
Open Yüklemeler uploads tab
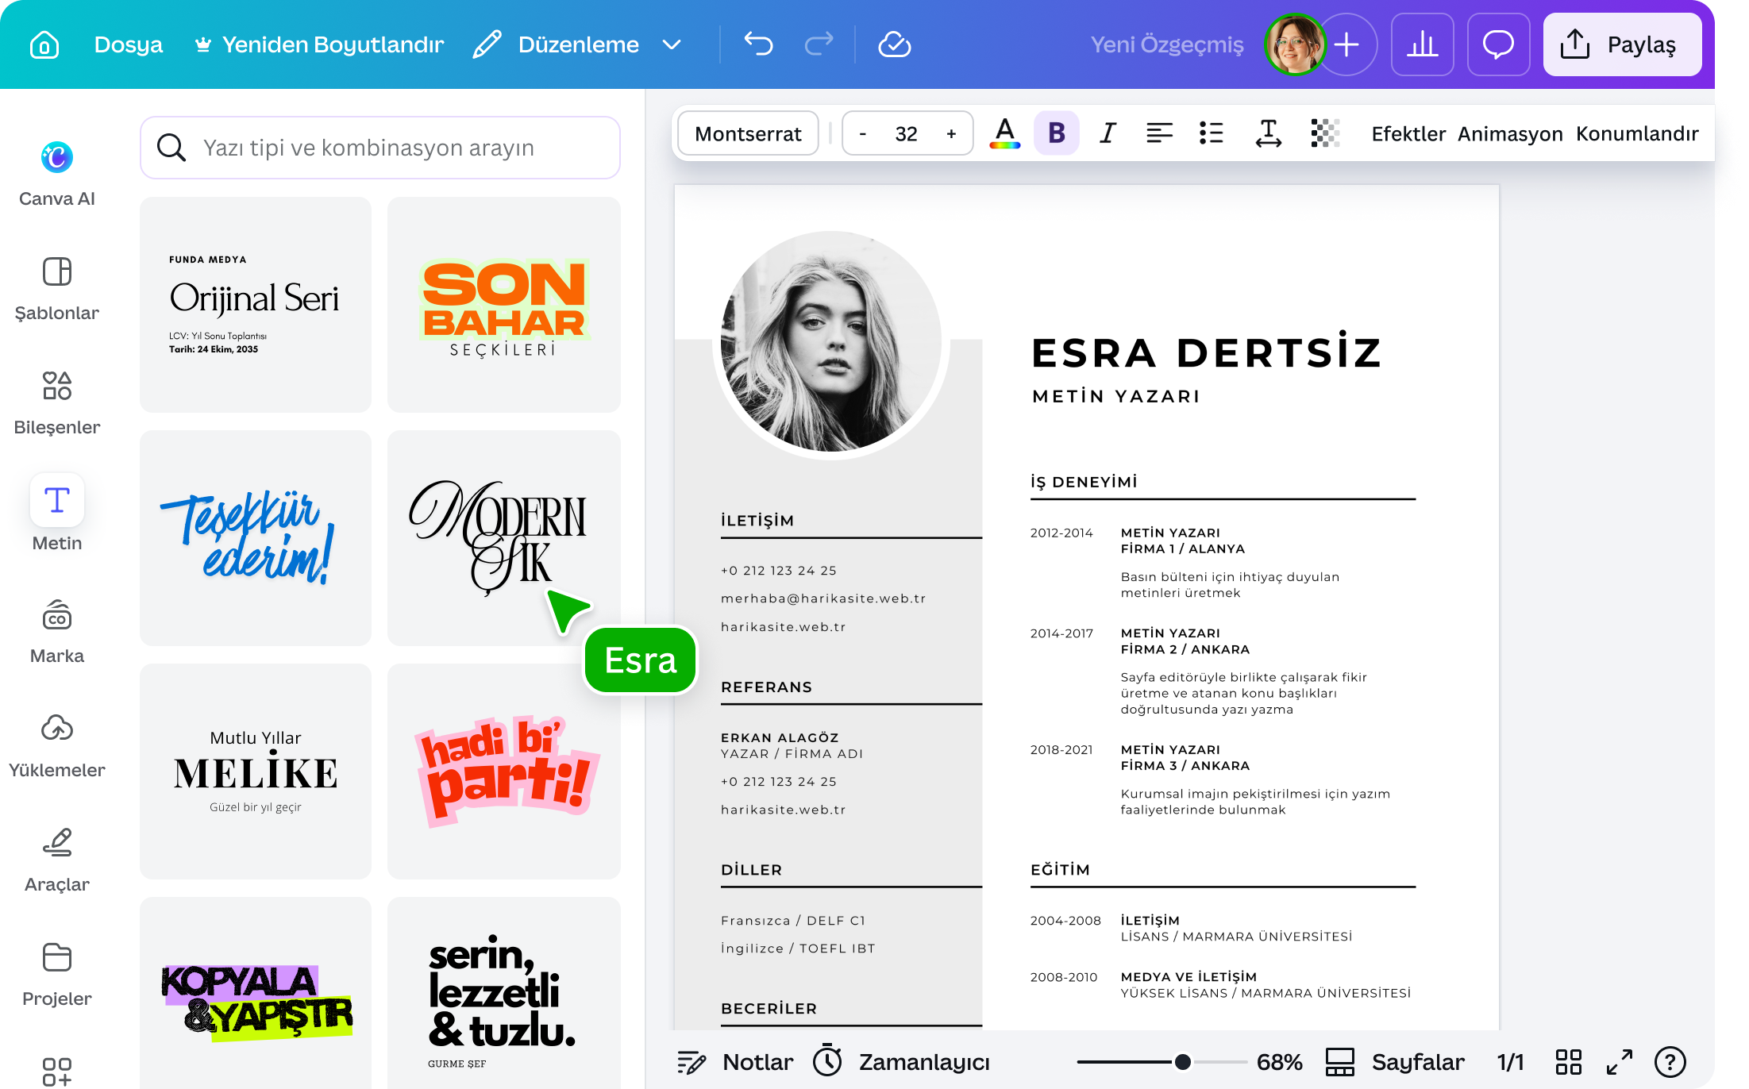coord(57,746)
